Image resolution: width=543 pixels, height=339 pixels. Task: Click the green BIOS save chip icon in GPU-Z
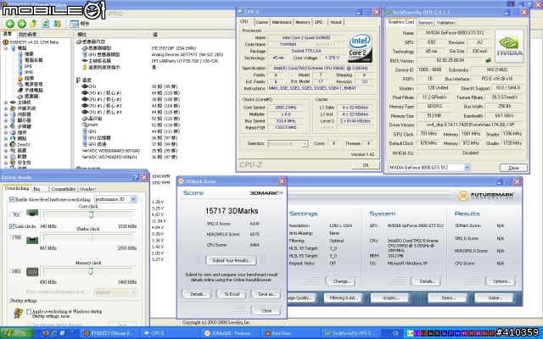489,60
